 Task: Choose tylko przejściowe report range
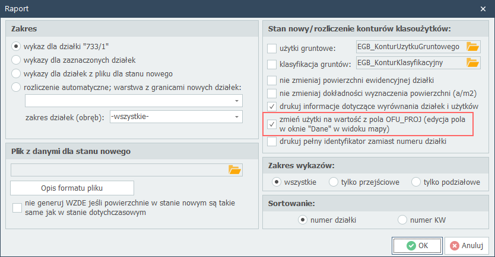pyautogui.click(x=334, y=182)
